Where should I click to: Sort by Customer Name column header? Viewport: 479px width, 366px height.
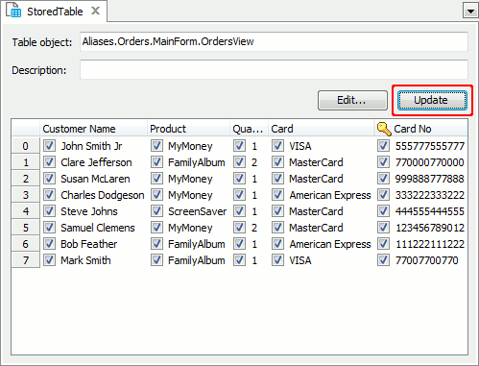93,129
